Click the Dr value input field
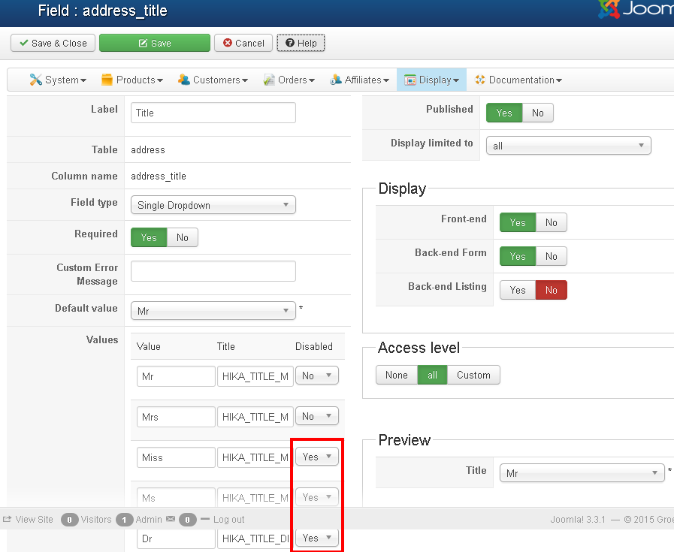Viewport: 674px width, 552px height. tap(176, 538)
